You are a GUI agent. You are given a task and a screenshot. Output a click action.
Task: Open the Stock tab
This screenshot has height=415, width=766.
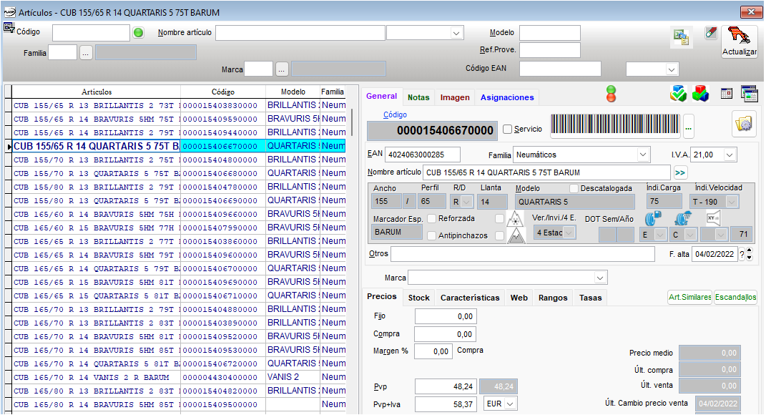tap(418, 298)
